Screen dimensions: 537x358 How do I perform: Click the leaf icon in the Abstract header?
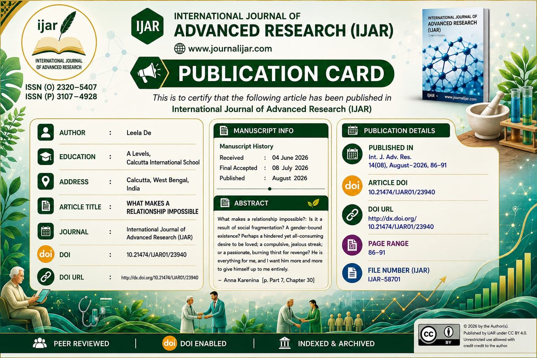(x=313, y=203)
